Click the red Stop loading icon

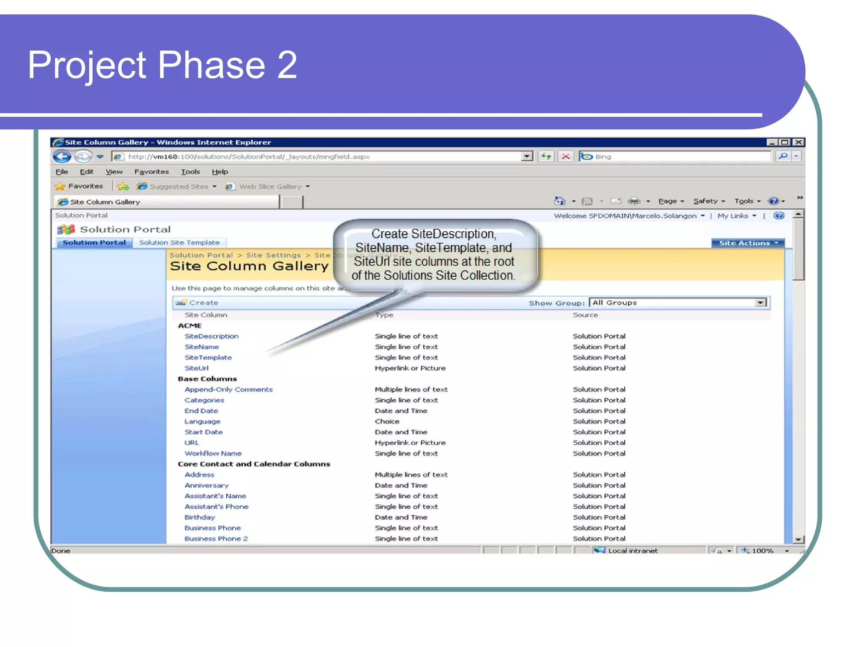tap(566, 156)
